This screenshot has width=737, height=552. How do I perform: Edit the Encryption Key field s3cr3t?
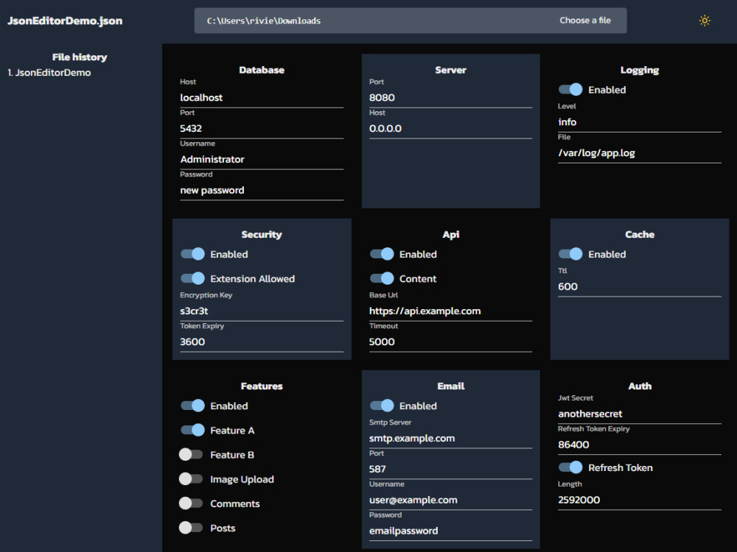click(x=262, y=311)
